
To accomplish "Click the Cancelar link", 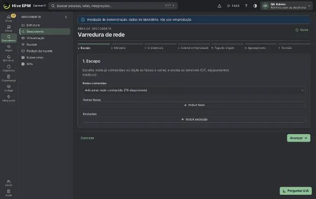I will click(x=87, y=138).
